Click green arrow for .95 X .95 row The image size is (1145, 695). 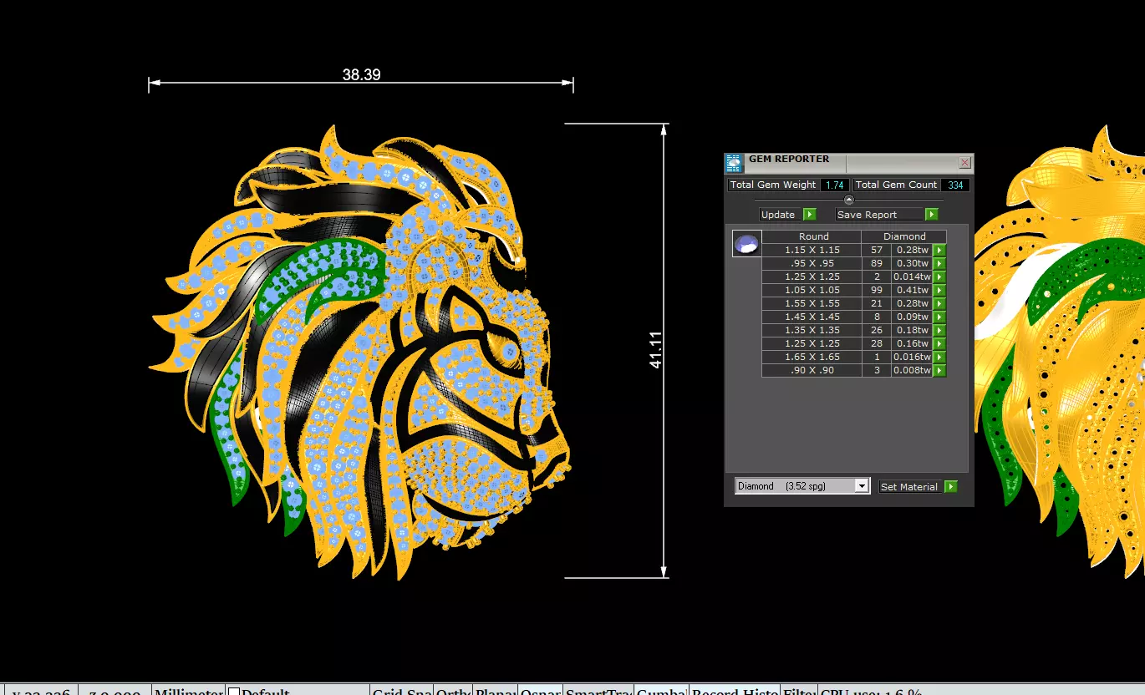pos(939,263)
